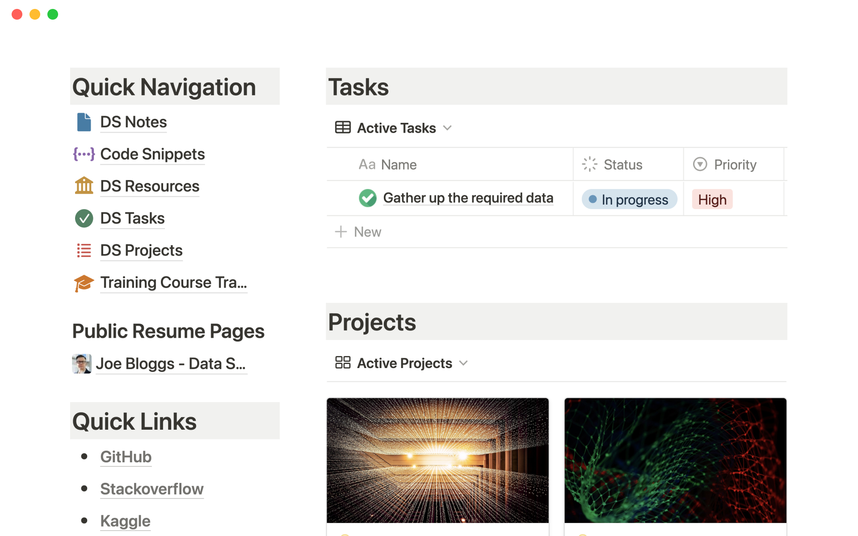Open the In progress status selector
This screenshot has width=858, height=536.
coord(629,199)
